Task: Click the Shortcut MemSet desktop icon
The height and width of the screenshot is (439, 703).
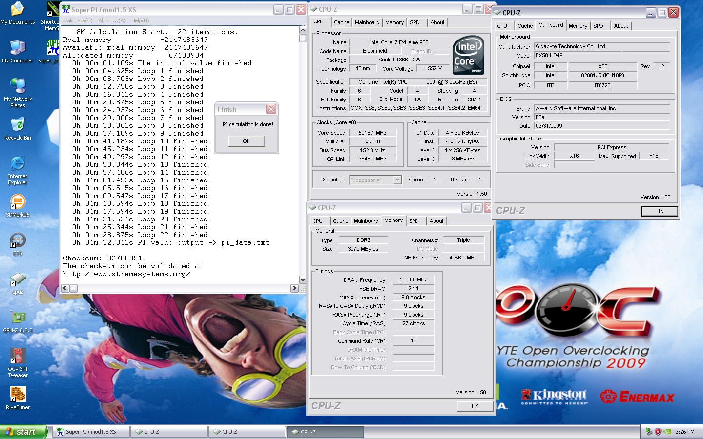Action: click(50, 16)
